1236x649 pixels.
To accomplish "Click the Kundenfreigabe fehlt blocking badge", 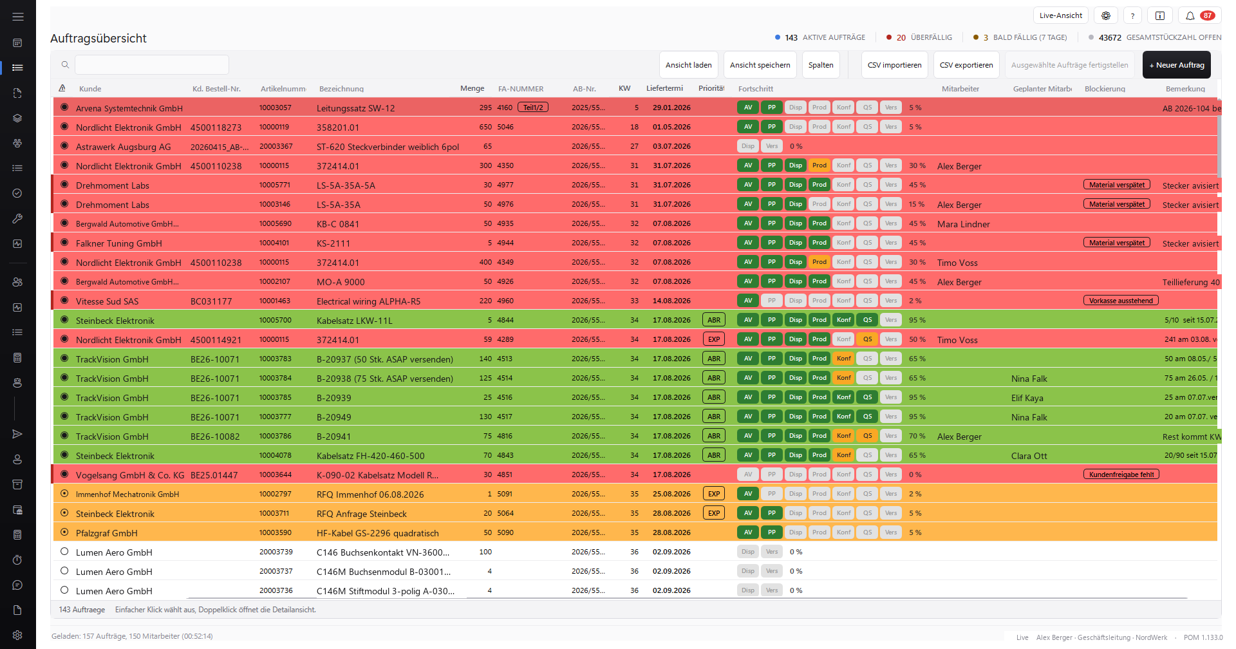I will (1121, 475).
